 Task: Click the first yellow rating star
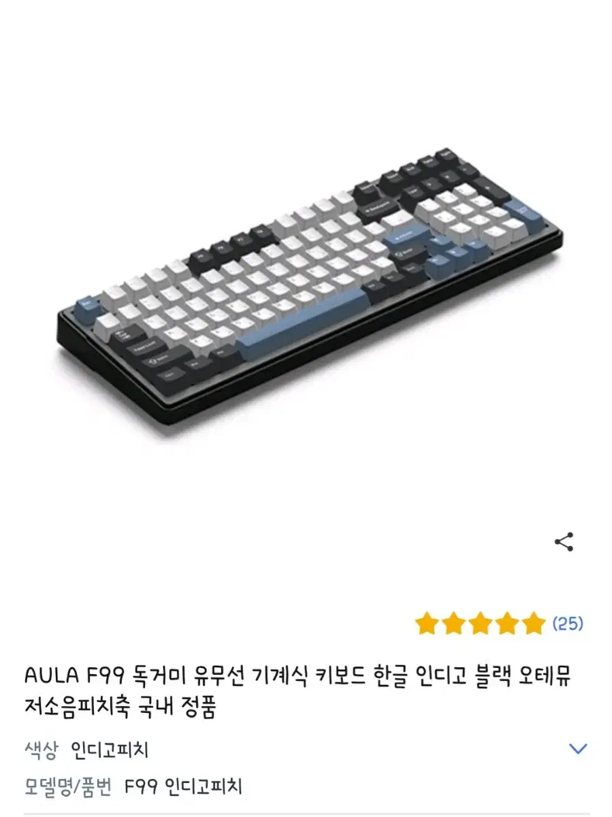pos(427,623)
